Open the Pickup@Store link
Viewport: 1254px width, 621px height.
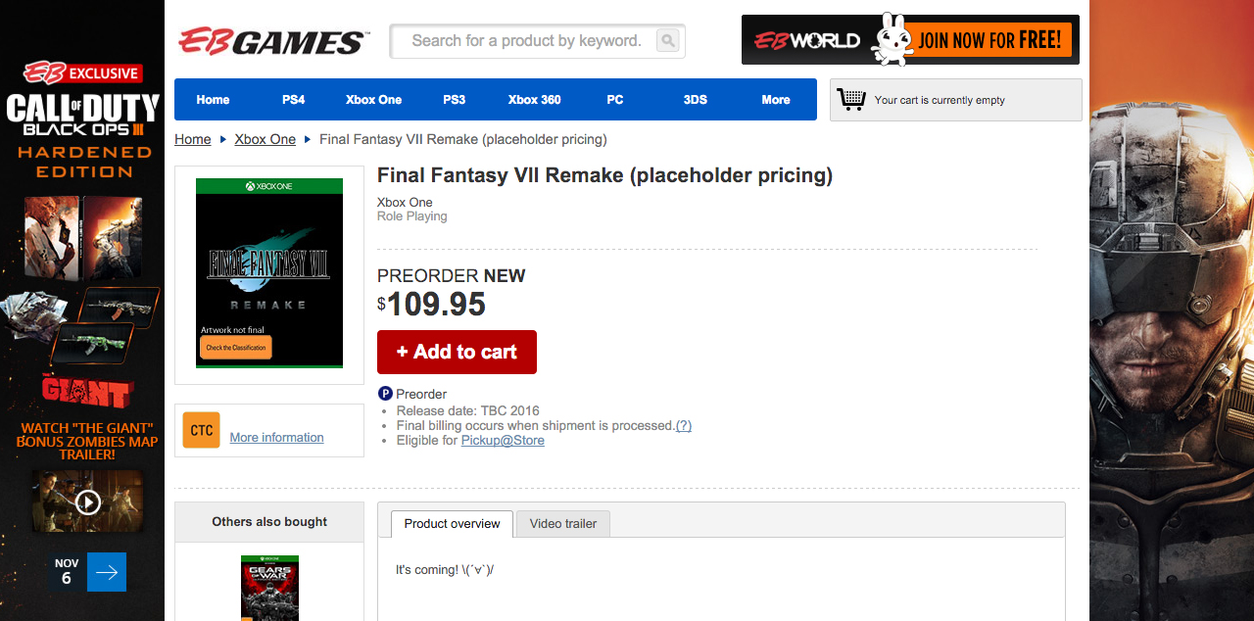(x=503, y=441)
